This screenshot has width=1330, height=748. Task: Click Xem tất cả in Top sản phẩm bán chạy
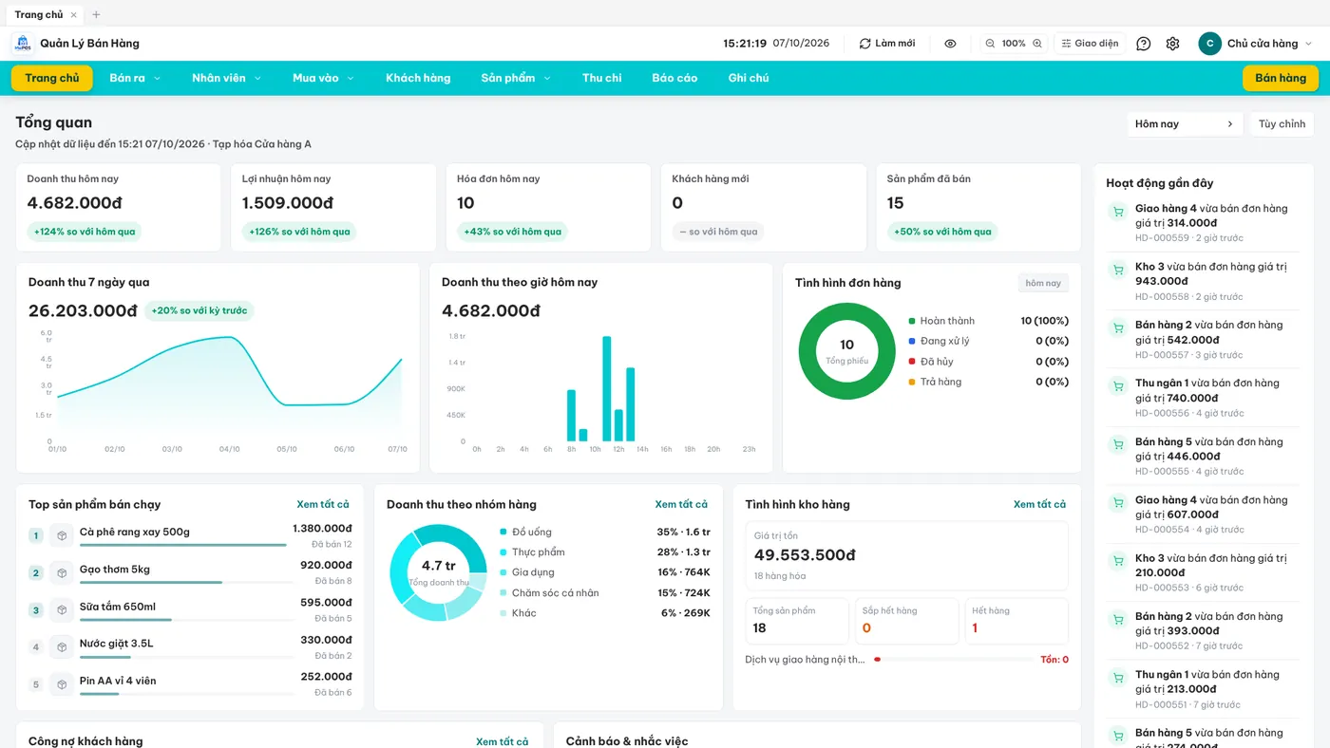click(323, 504)
